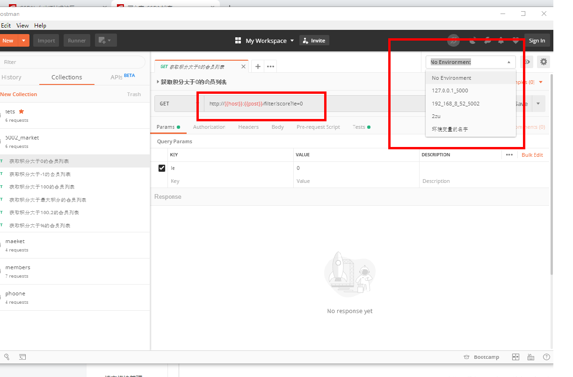
Task: Open the 5002_market collection
Action: coord(75,141)
